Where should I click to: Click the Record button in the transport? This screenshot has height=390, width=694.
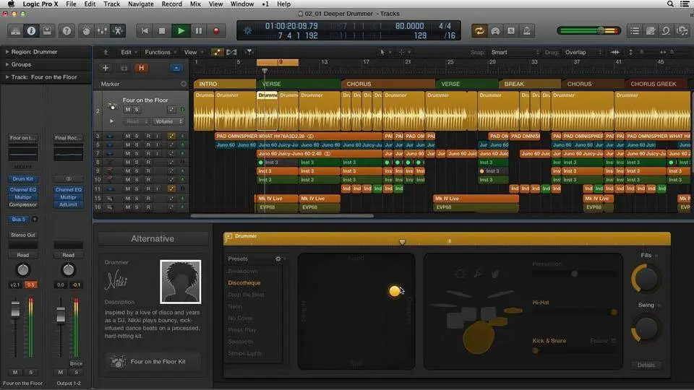click(x=216, y=30)
